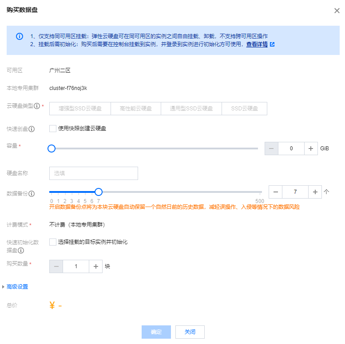Click the 关闭 button
This screenshot has width=345, height=344.
tap(190, 332)
